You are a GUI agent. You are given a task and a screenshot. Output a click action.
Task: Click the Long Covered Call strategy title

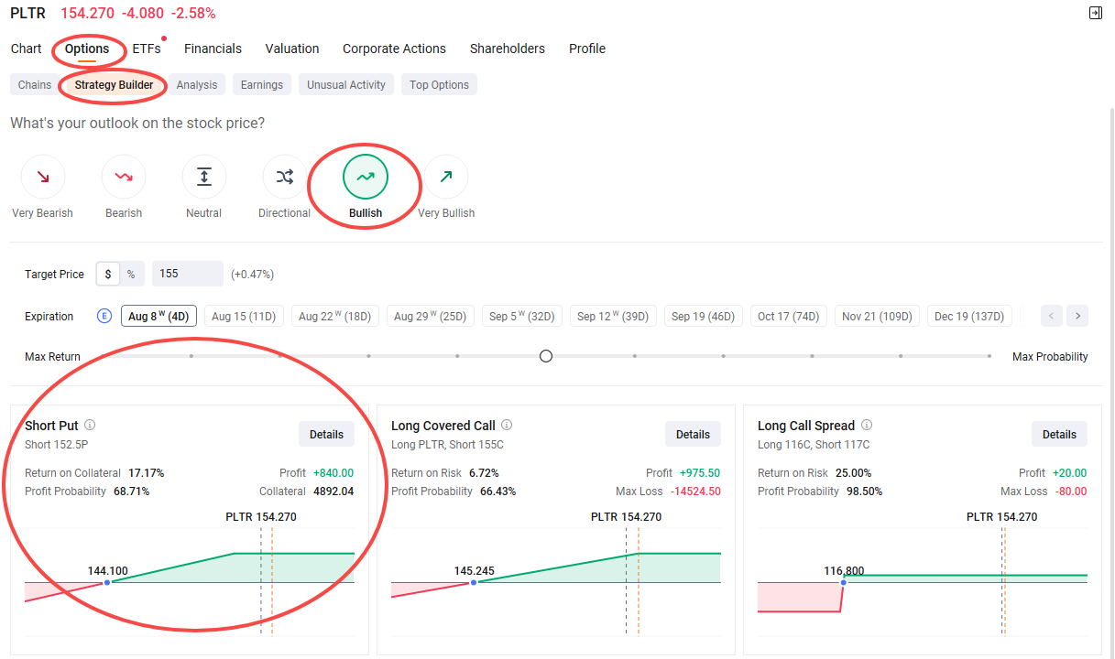point(443,426)
